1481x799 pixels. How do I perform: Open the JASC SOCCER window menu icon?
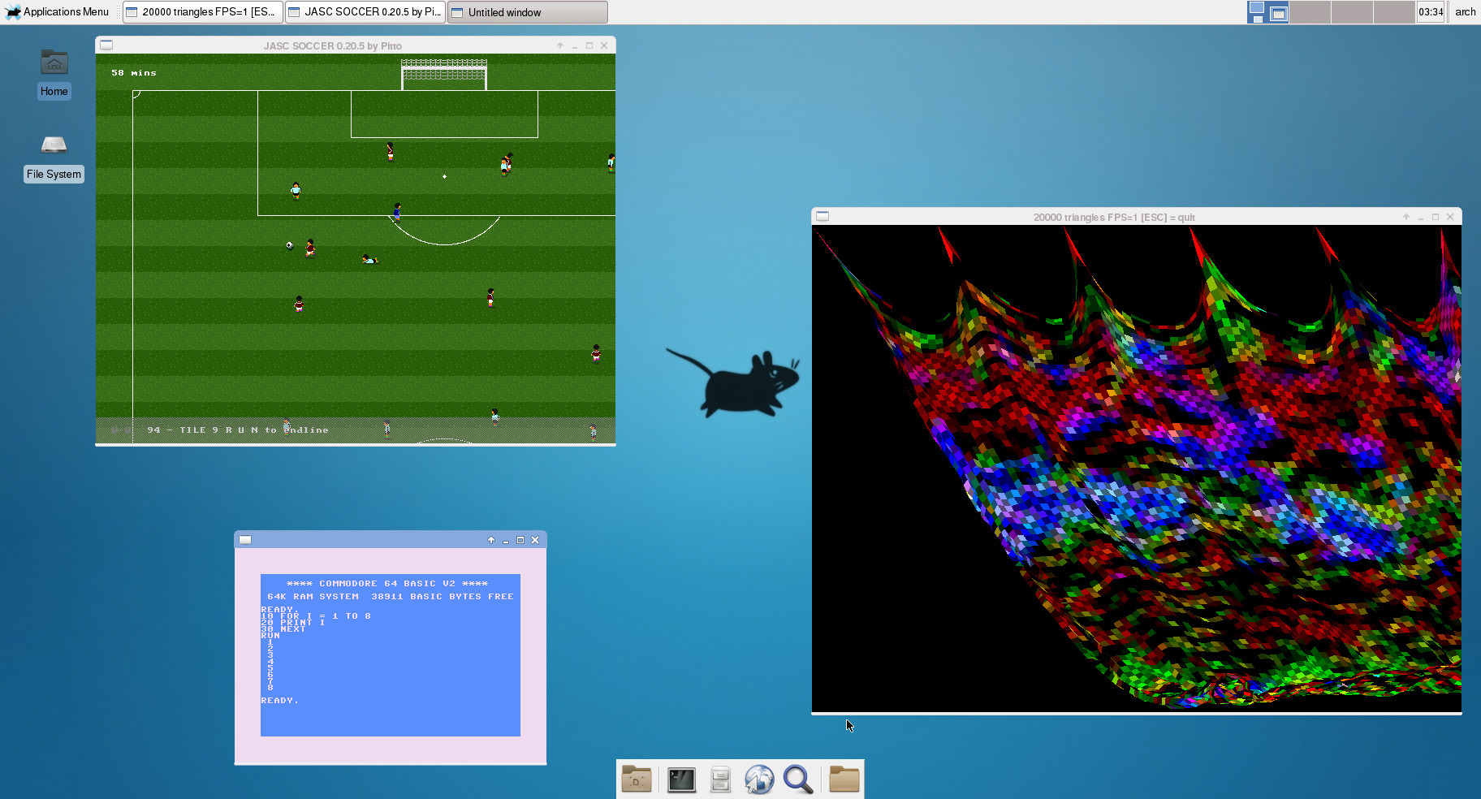(106, 45)
